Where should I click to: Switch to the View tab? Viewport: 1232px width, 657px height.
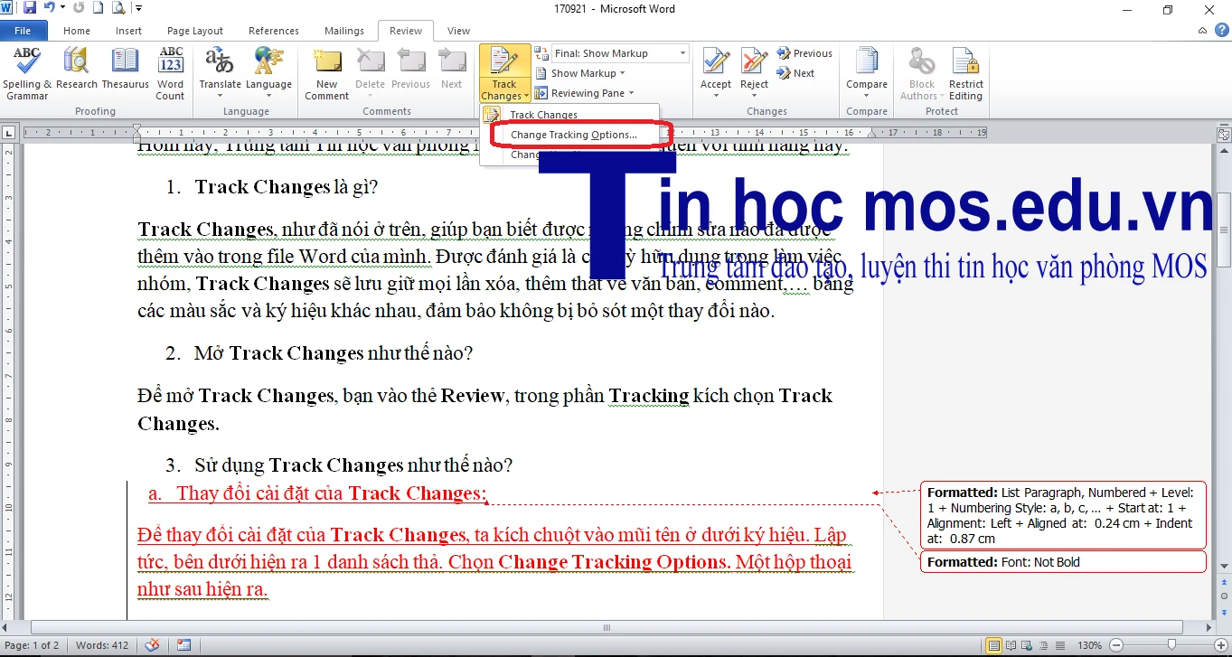[458, 31]
